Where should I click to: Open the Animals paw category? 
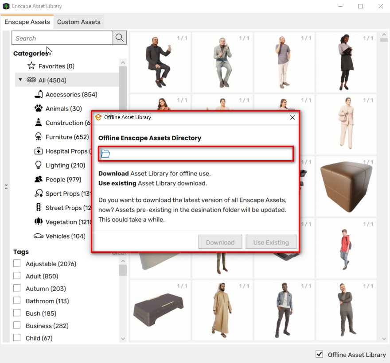coord(39,108)
